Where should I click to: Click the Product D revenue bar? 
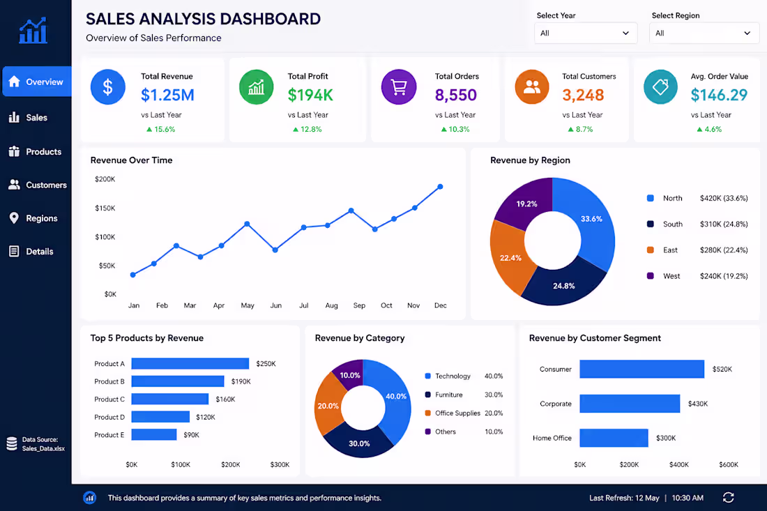[160, 417]
